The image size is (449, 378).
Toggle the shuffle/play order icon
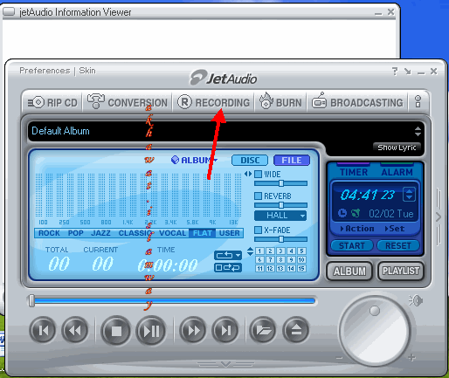pos(228,267)
